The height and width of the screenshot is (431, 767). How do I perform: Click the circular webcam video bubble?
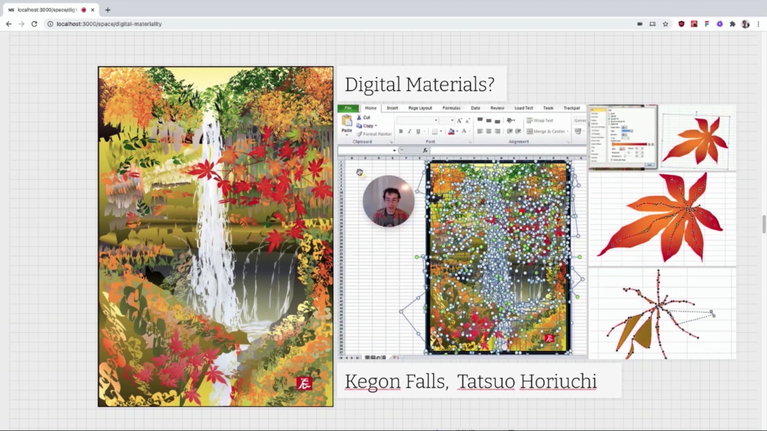[x=389, y=201]
